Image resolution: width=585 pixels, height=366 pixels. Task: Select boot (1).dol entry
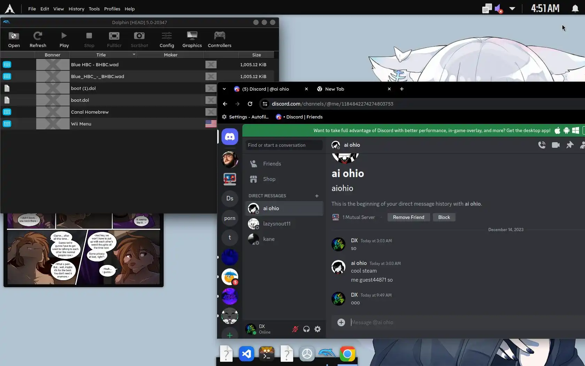(x=109, y=88)
